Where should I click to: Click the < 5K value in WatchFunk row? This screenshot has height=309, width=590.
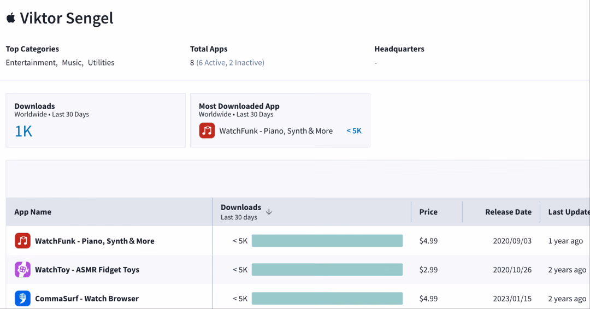coord(240,241)
